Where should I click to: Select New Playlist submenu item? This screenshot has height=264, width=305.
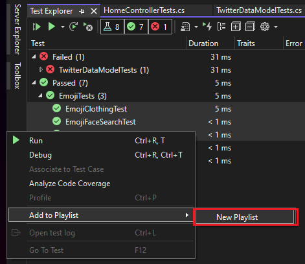pos(245,217)
